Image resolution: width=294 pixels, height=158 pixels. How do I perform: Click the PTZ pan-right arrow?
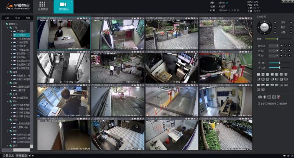click(271, 27)
